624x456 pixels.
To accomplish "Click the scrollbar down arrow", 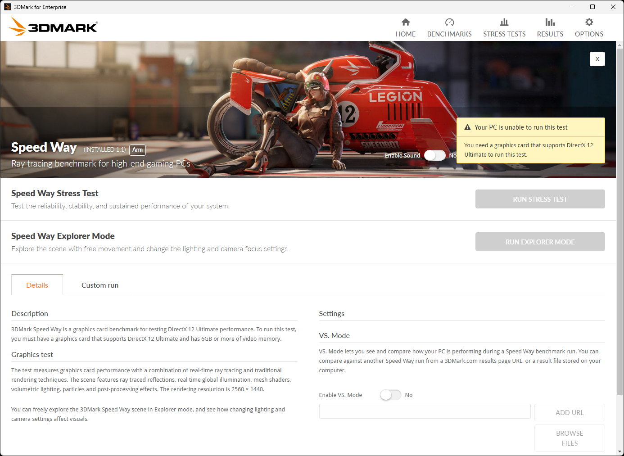I will pyautogui.click(x=619, y=451).
